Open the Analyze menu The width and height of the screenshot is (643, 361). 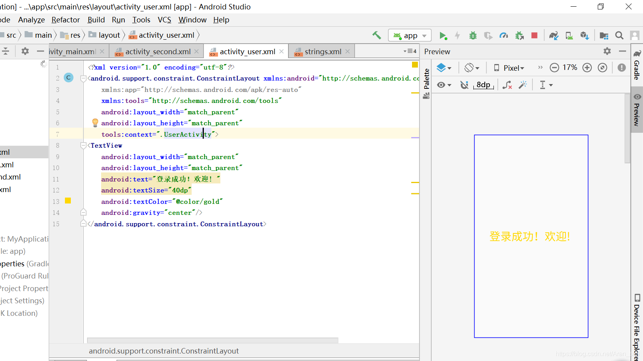[31, 20]
